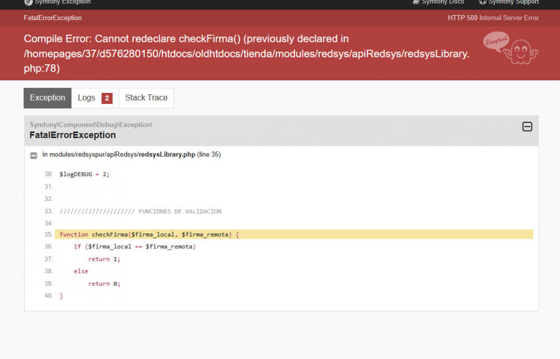This screenshot has height=359, width=560.
Task: Collapse the FatalErrorException block with minus icon
Action: pos(527,126)
